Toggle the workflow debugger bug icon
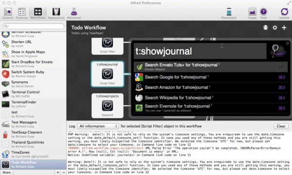The height and width of the screenshot is (175, 292). tap(265, 28)
